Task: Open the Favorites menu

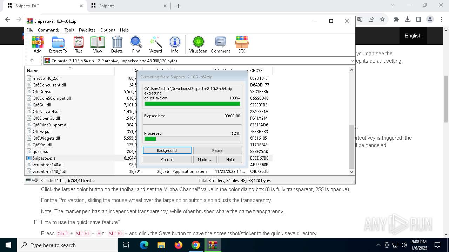Action: [87, 30]
